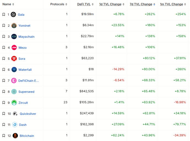Open the Mezo chain link
This screenshot has width=190, height=141.
pos(23,48)
